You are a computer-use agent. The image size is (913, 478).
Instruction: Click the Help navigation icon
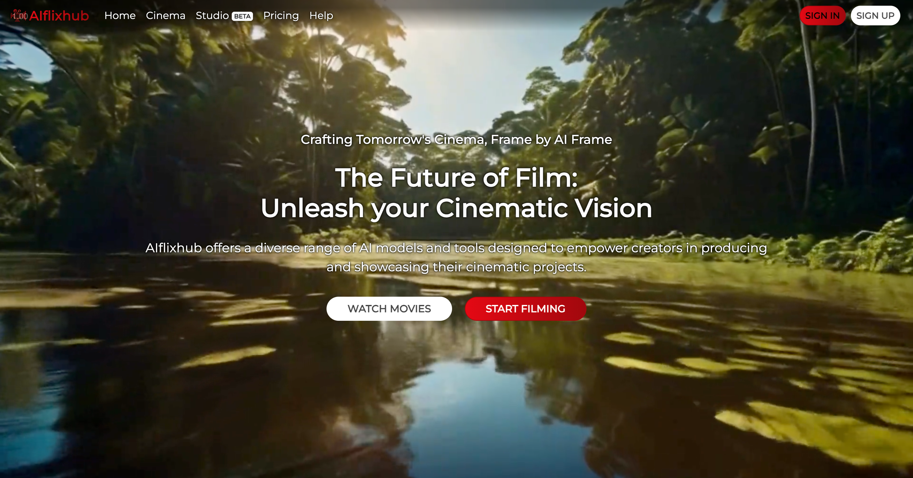321,16
